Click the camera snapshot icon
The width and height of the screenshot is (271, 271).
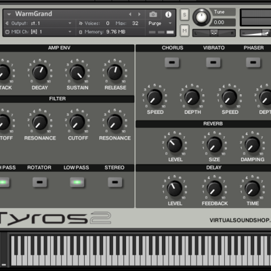click(x=153, y=14)
